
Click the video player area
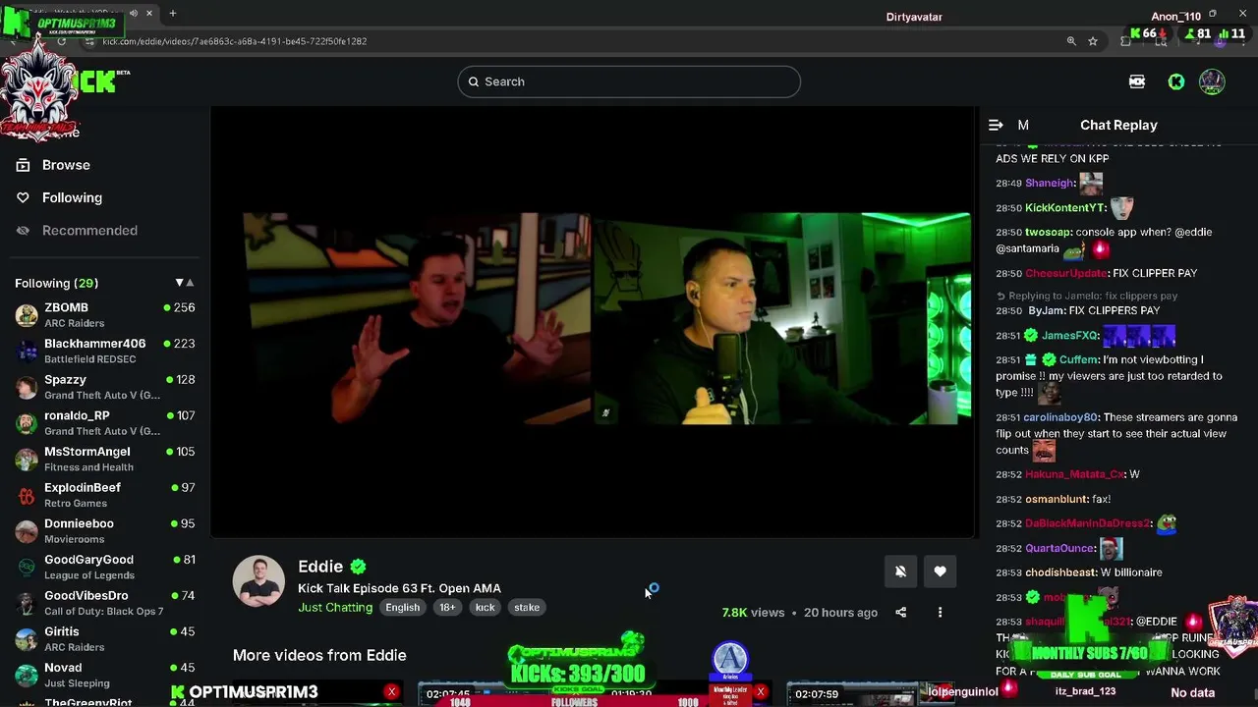594,321
